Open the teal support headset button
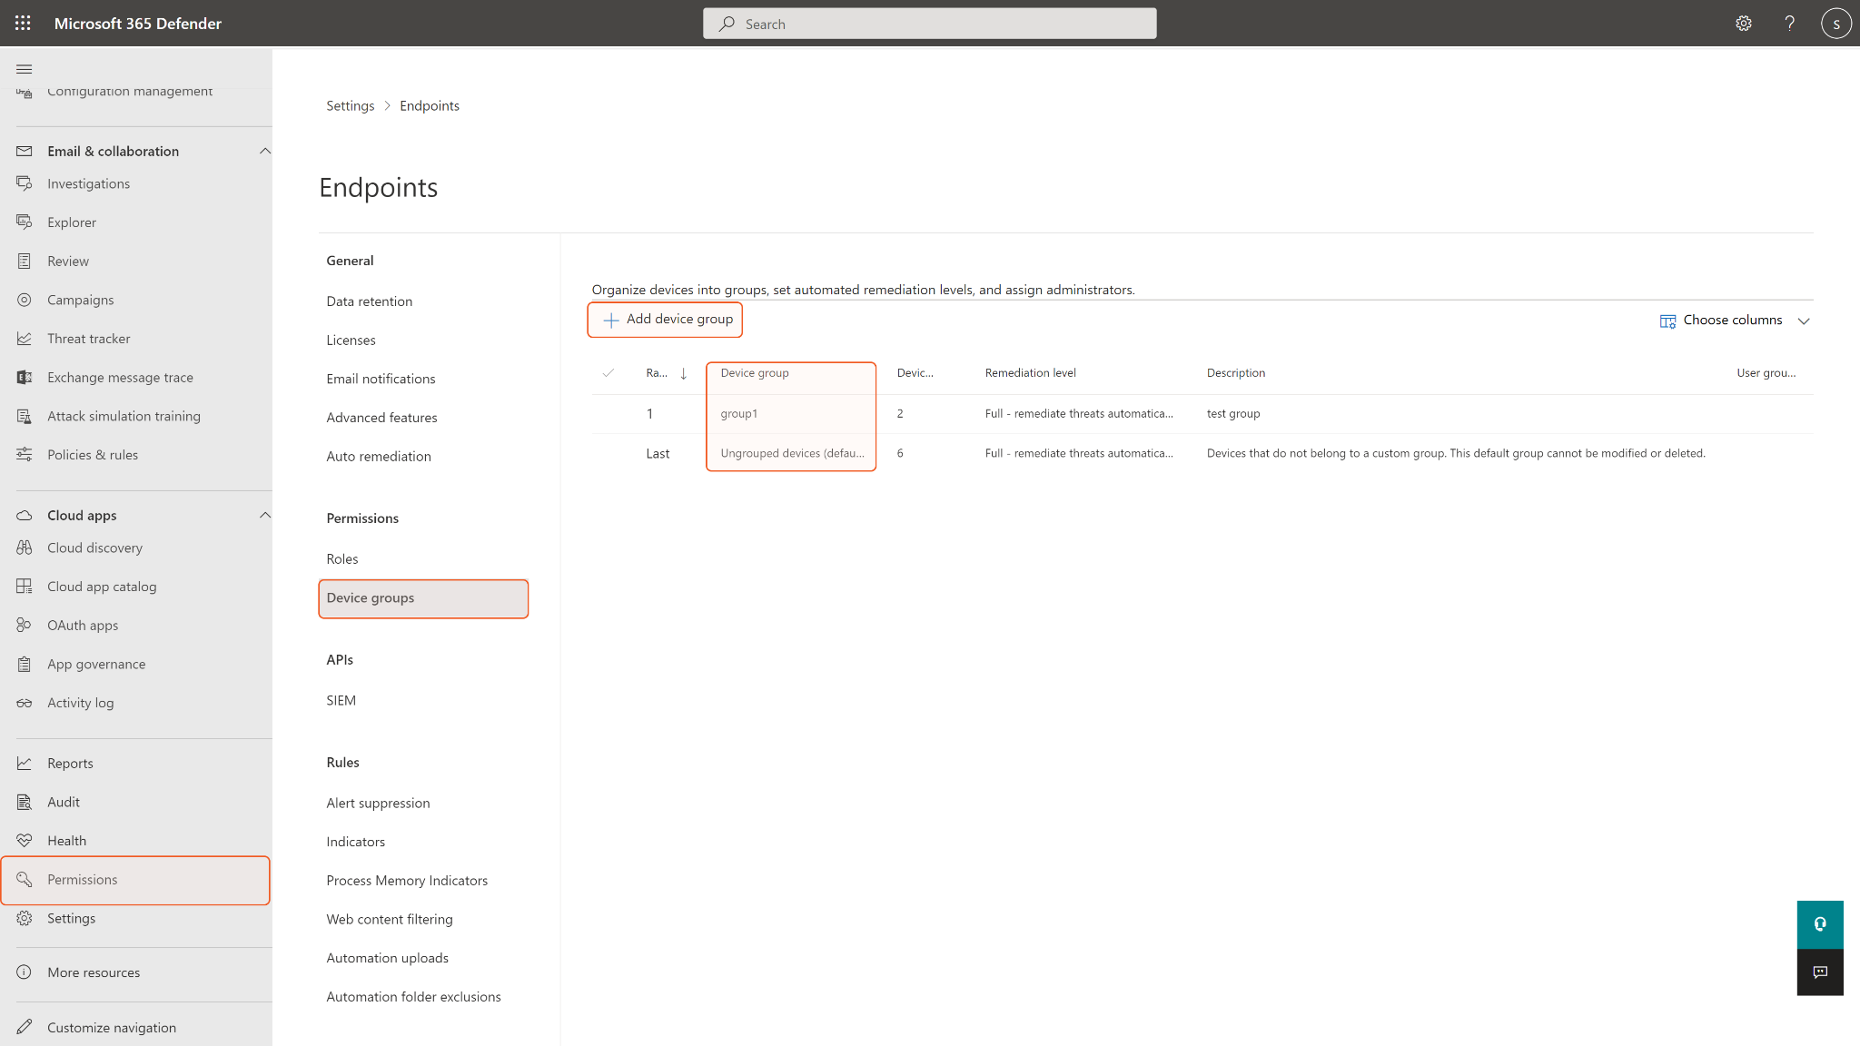Screen dimensions: 1860x1046 pos(1819,924)
